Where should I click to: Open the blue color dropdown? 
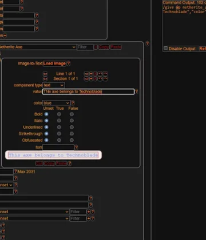(x=57, y=103)
